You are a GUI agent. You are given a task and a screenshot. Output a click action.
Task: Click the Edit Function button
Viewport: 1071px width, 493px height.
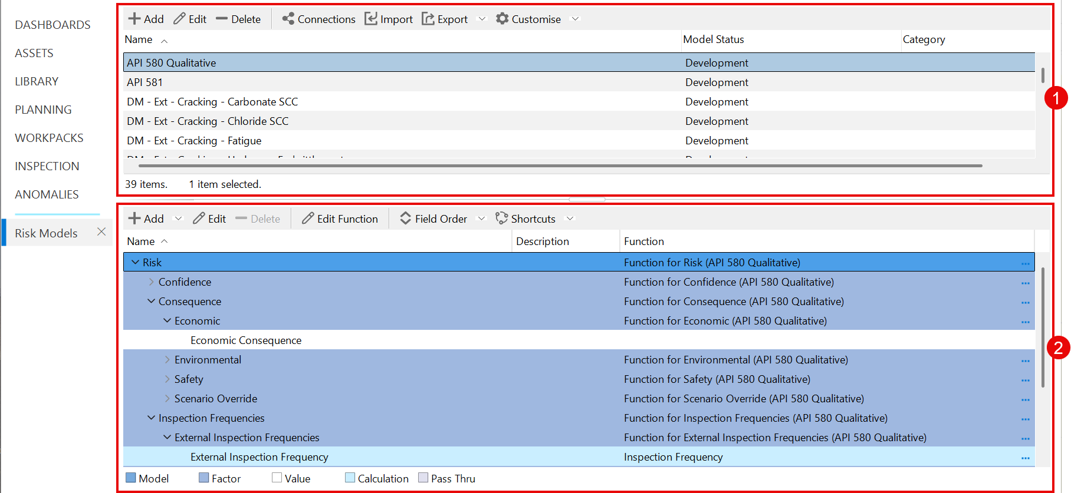tap(340, 219)
